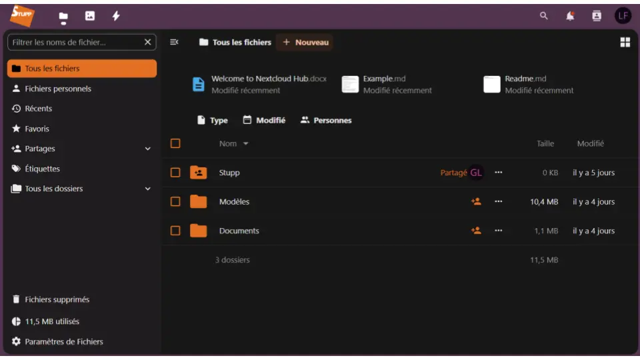Expand Tous les dossiers tree
Viewport: 640px width, 360px height.
(x=148, y=189)
